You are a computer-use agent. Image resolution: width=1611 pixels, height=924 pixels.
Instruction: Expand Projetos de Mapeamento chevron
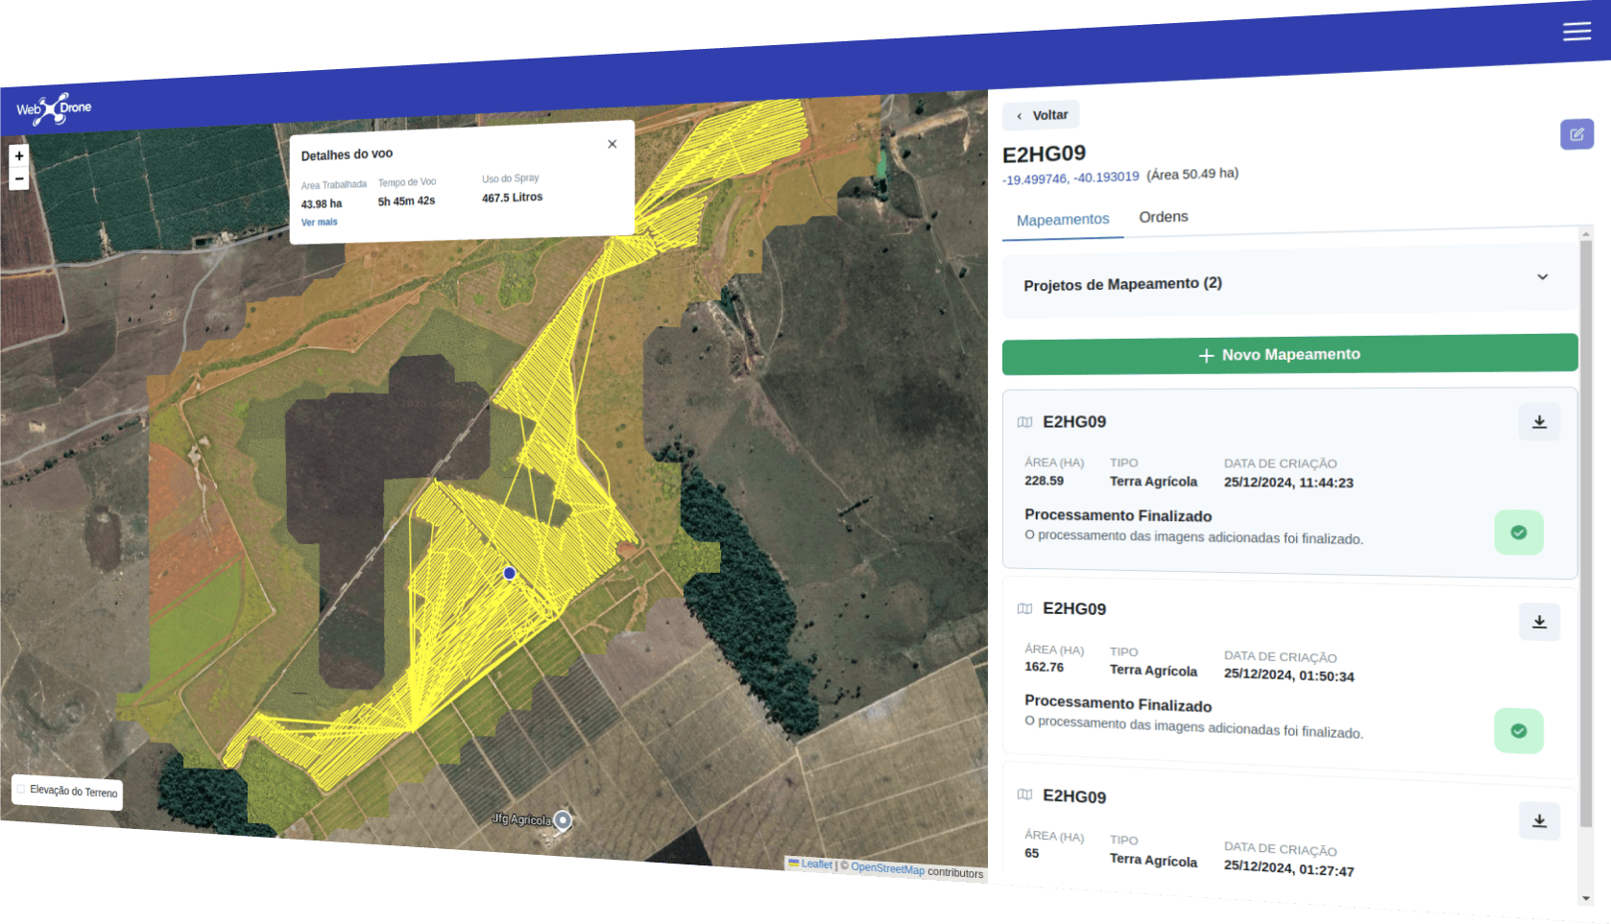click(x=1542, y=277)
